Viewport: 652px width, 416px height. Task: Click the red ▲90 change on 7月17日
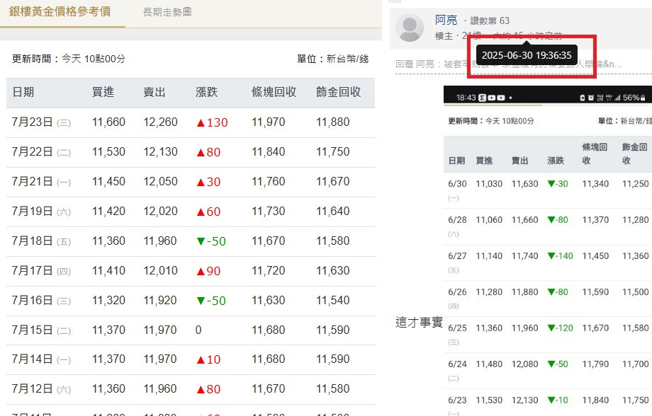[208, 271]
